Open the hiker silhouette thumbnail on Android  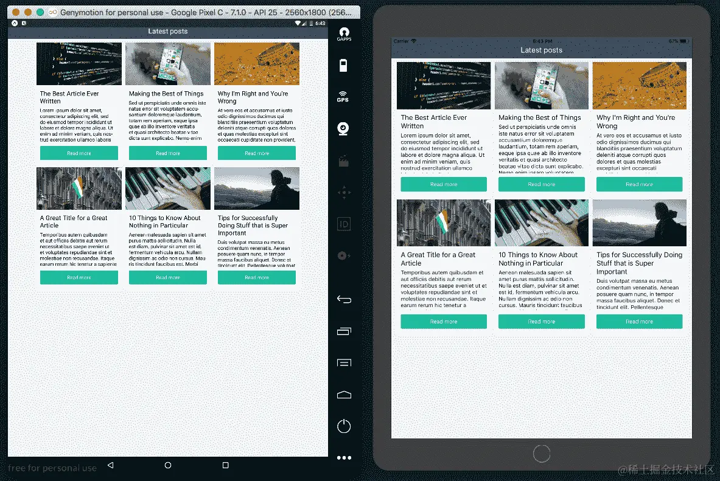click(x=257, y=188)
